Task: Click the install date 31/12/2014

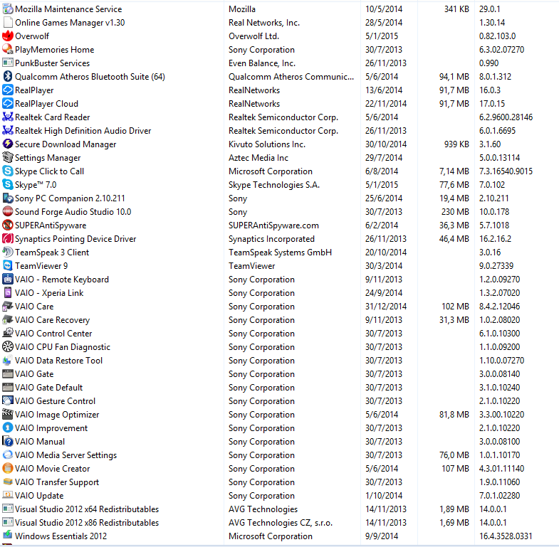Action: (x=386, y=307)
